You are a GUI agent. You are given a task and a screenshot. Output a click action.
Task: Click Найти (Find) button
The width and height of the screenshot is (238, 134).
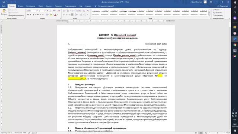(x=217, y=10)
